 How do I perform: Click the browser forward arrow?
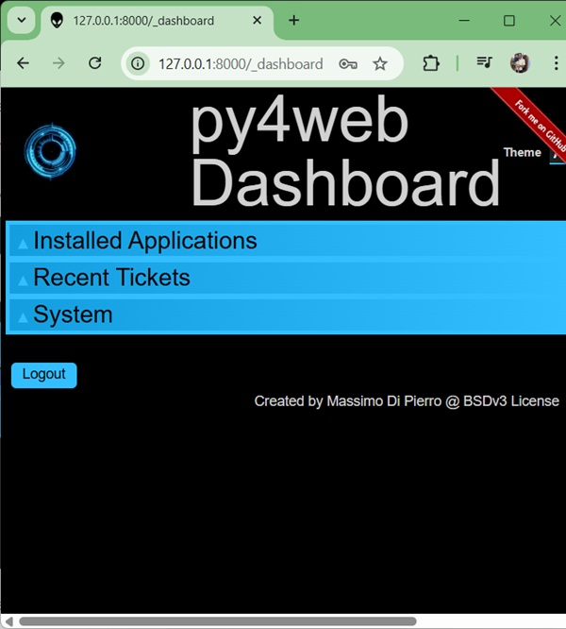(x=58, y=63)
